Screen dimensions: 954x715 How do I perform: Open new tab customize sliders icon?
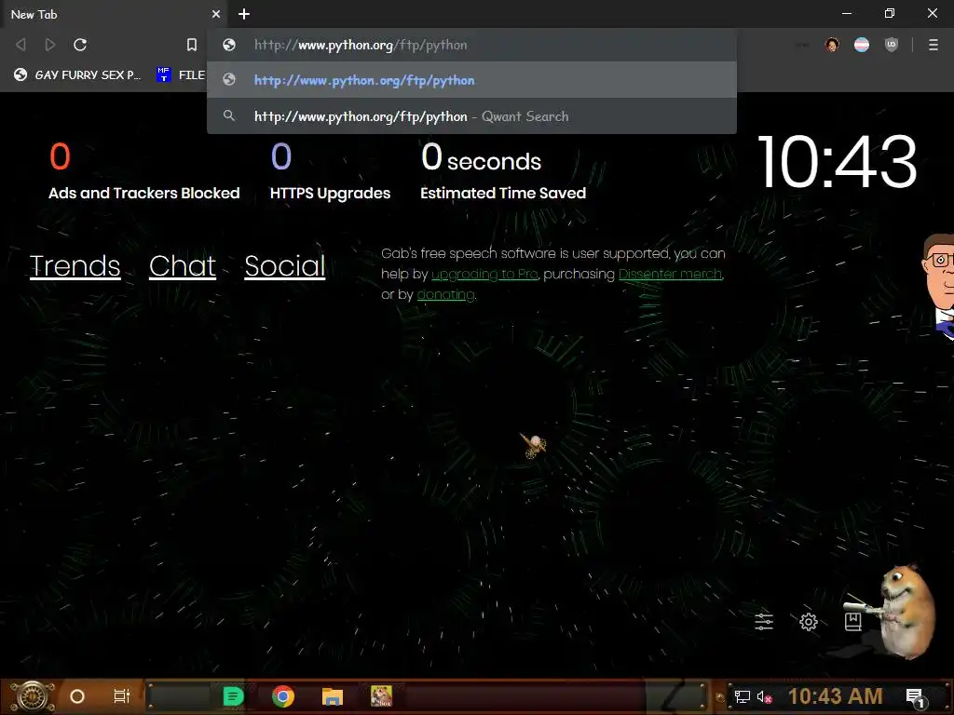[764, 621]
